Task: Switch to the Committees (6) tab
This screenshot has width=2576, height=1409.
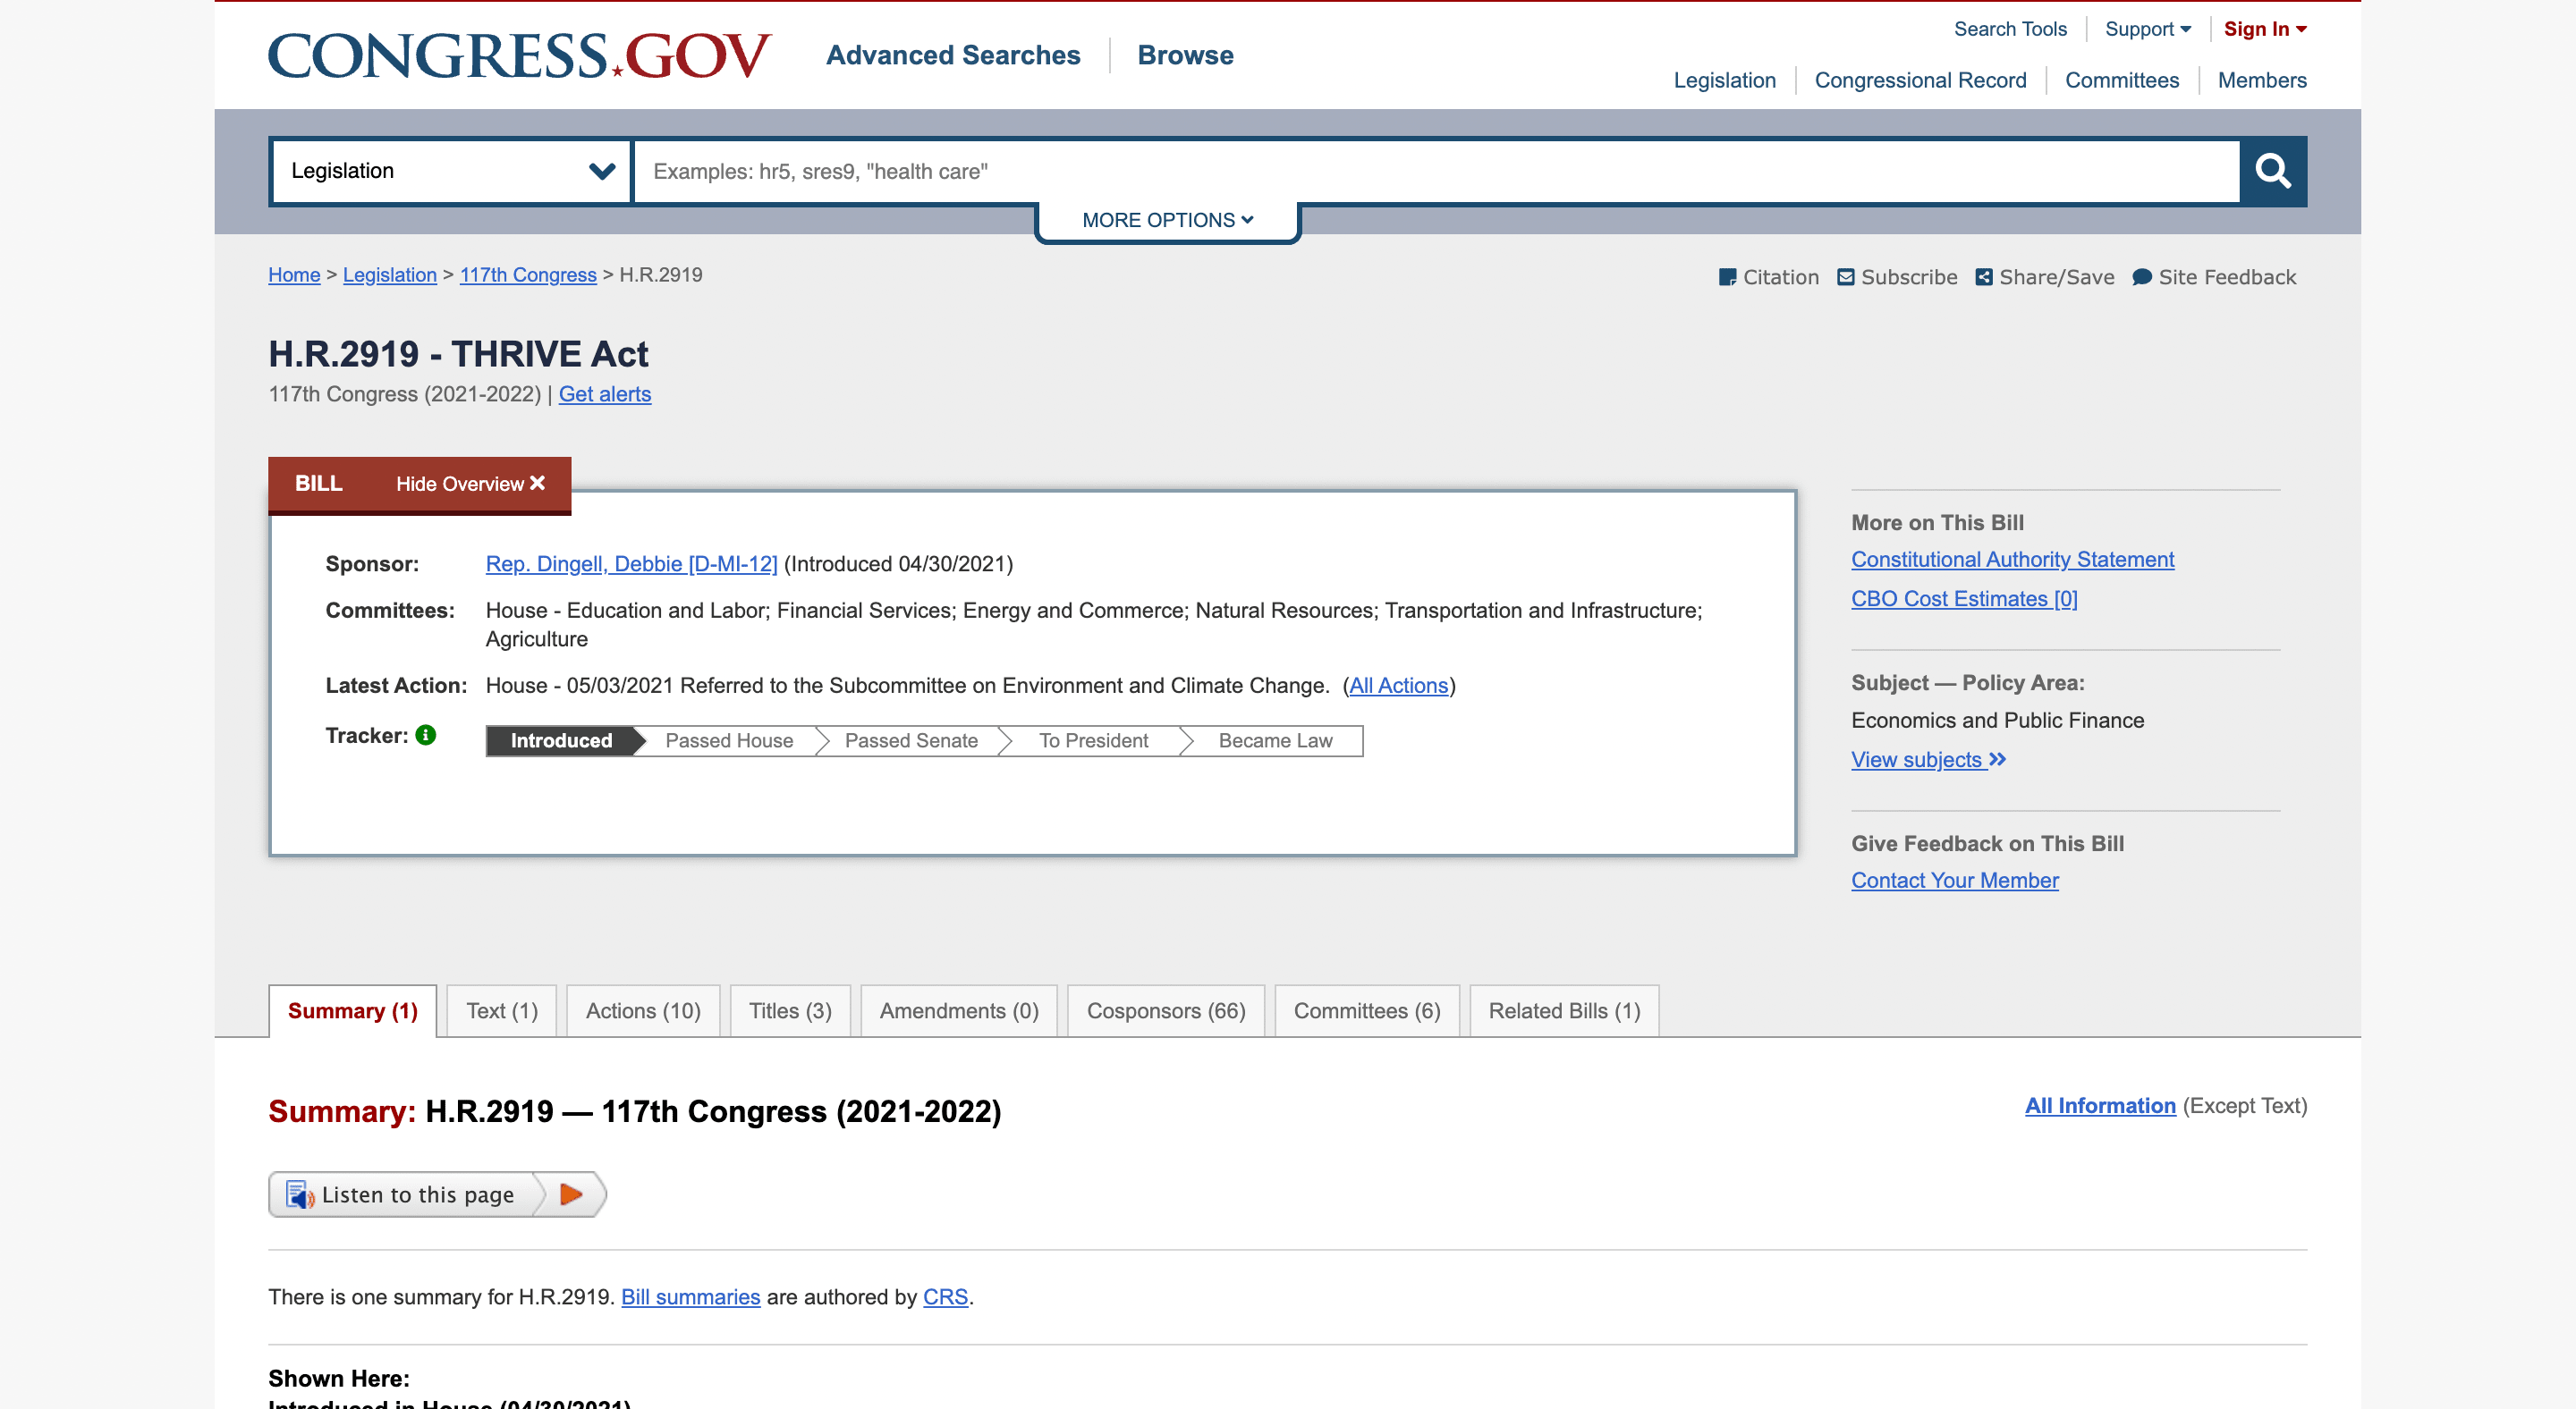Action: click(1367, 1010)
